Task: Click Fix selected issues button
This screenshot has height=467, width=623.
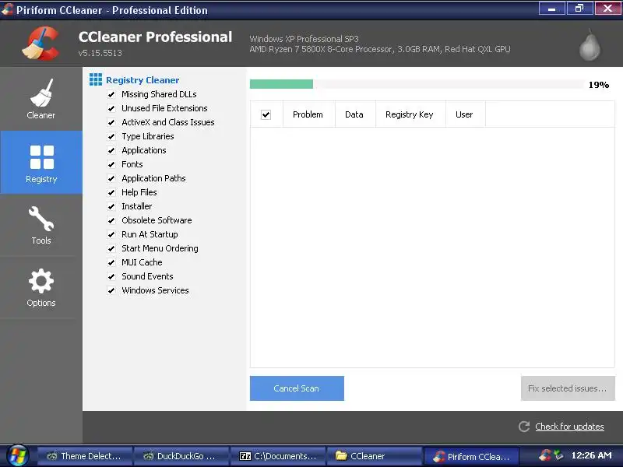Action: (x=568, y=388)
